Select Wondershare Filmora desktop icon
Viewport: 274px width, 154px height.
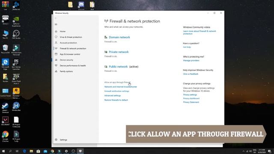point(16,50)
